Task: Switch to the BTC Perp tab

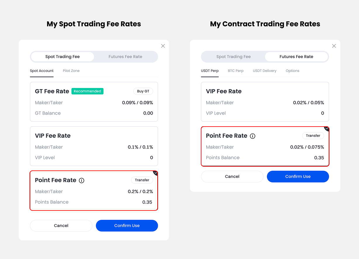Action: click(236, 71)
